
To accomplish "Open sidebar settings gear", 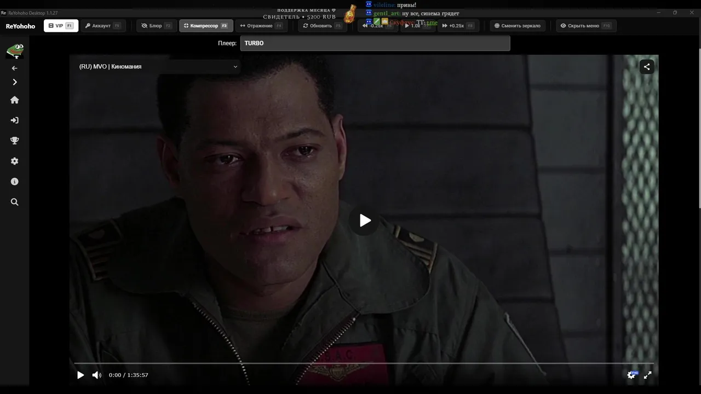I will tap(15, 161).
